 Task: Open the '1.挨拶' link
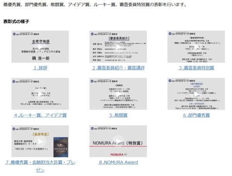tap(40, 68)
